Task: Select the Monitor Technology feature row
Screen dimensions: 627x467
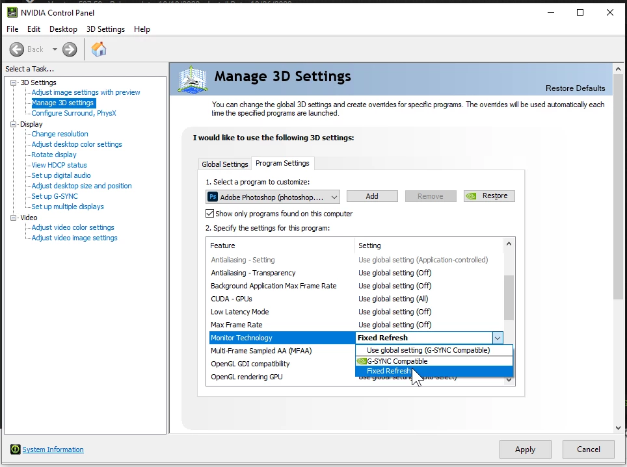Action: pyautogui.click(x=282, y=338)
